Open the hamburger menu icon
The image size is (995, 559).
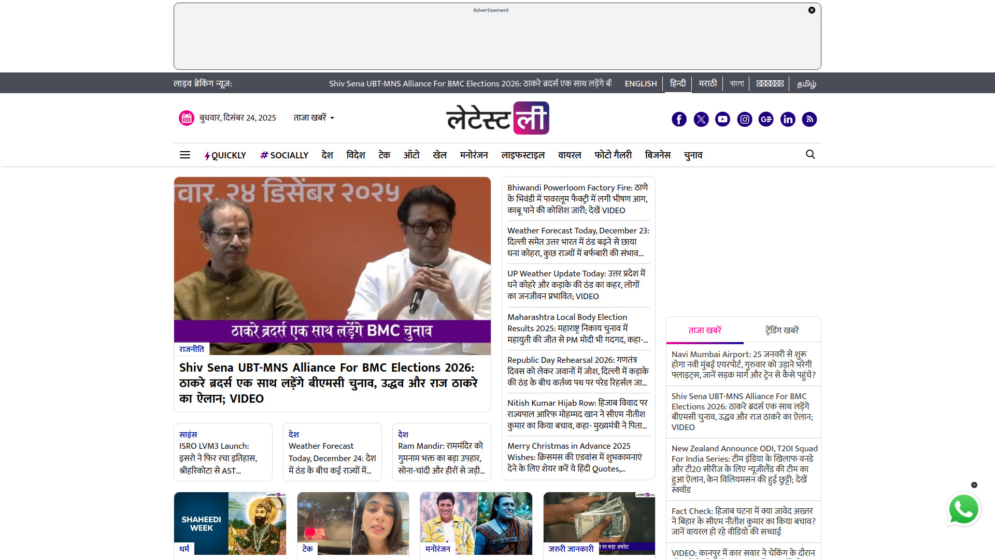coord(185,155)
